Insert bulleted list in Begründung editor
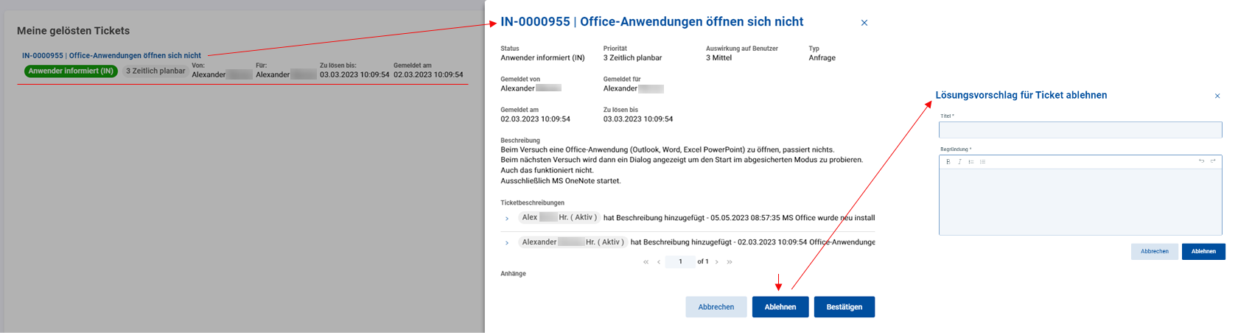Viewport: 1238px width, 335px height. pyautogui.click(x=982, y=161)
